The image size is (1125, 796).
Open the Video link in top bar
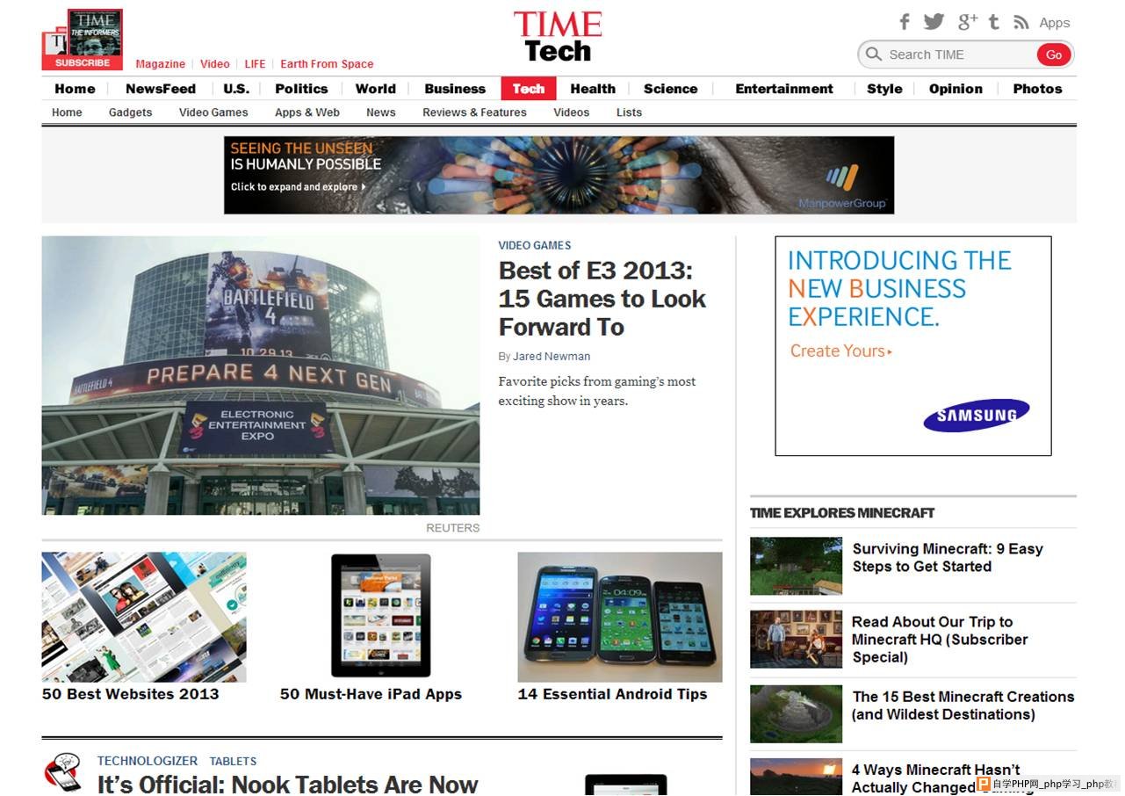point(215,64)
